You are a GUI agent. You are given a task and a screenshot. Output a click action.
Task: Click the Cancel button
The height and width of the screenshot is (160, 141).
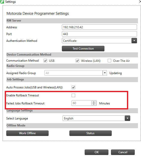click(x=123, y=152)
